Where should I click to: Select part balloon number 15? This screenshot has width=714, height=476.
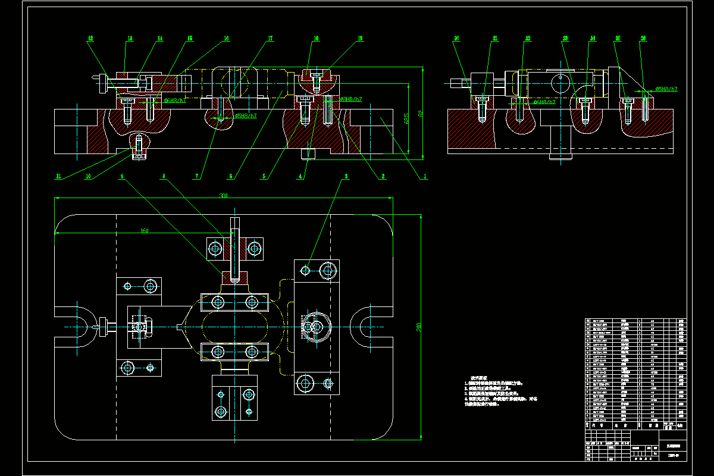pyautogui.click(x=190, y=39)
